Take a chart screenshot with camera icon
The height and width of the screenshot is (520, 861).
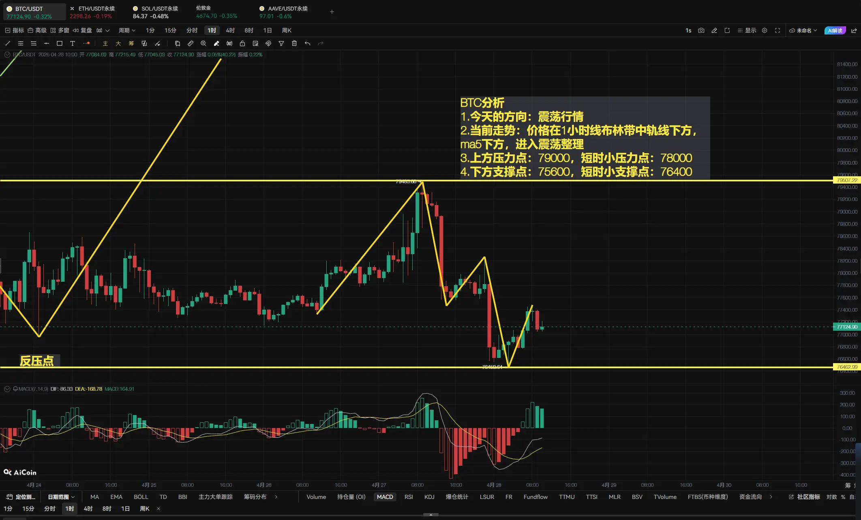701,30
